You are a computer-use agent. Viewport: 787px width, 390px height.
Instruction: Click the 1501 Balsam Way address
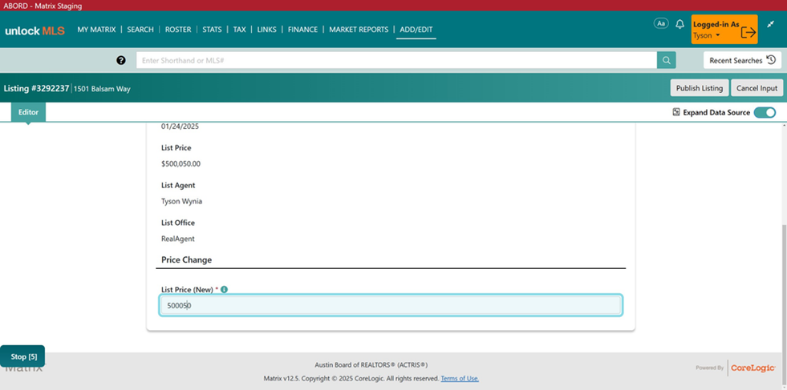102,89
